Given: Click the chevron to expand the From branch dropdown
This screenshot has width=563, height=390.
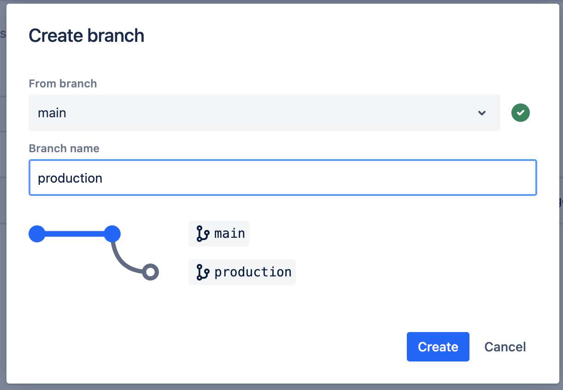Looking at the screenshot, I should click(x=482, y=113).
